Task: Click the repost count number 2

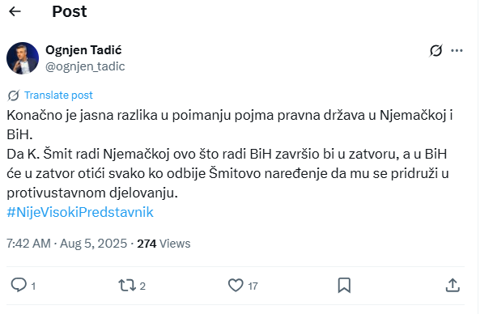Action: tap(142, 286)
